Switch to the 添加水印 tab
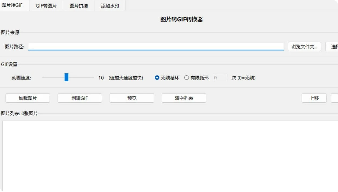This screenshot has height=192, width=338. pyautogui.click(x=110, y=6)
